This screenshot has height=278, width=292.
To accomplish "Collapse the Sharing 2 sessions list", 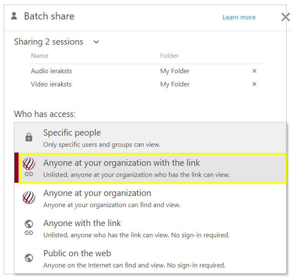I will coord(96,42).
